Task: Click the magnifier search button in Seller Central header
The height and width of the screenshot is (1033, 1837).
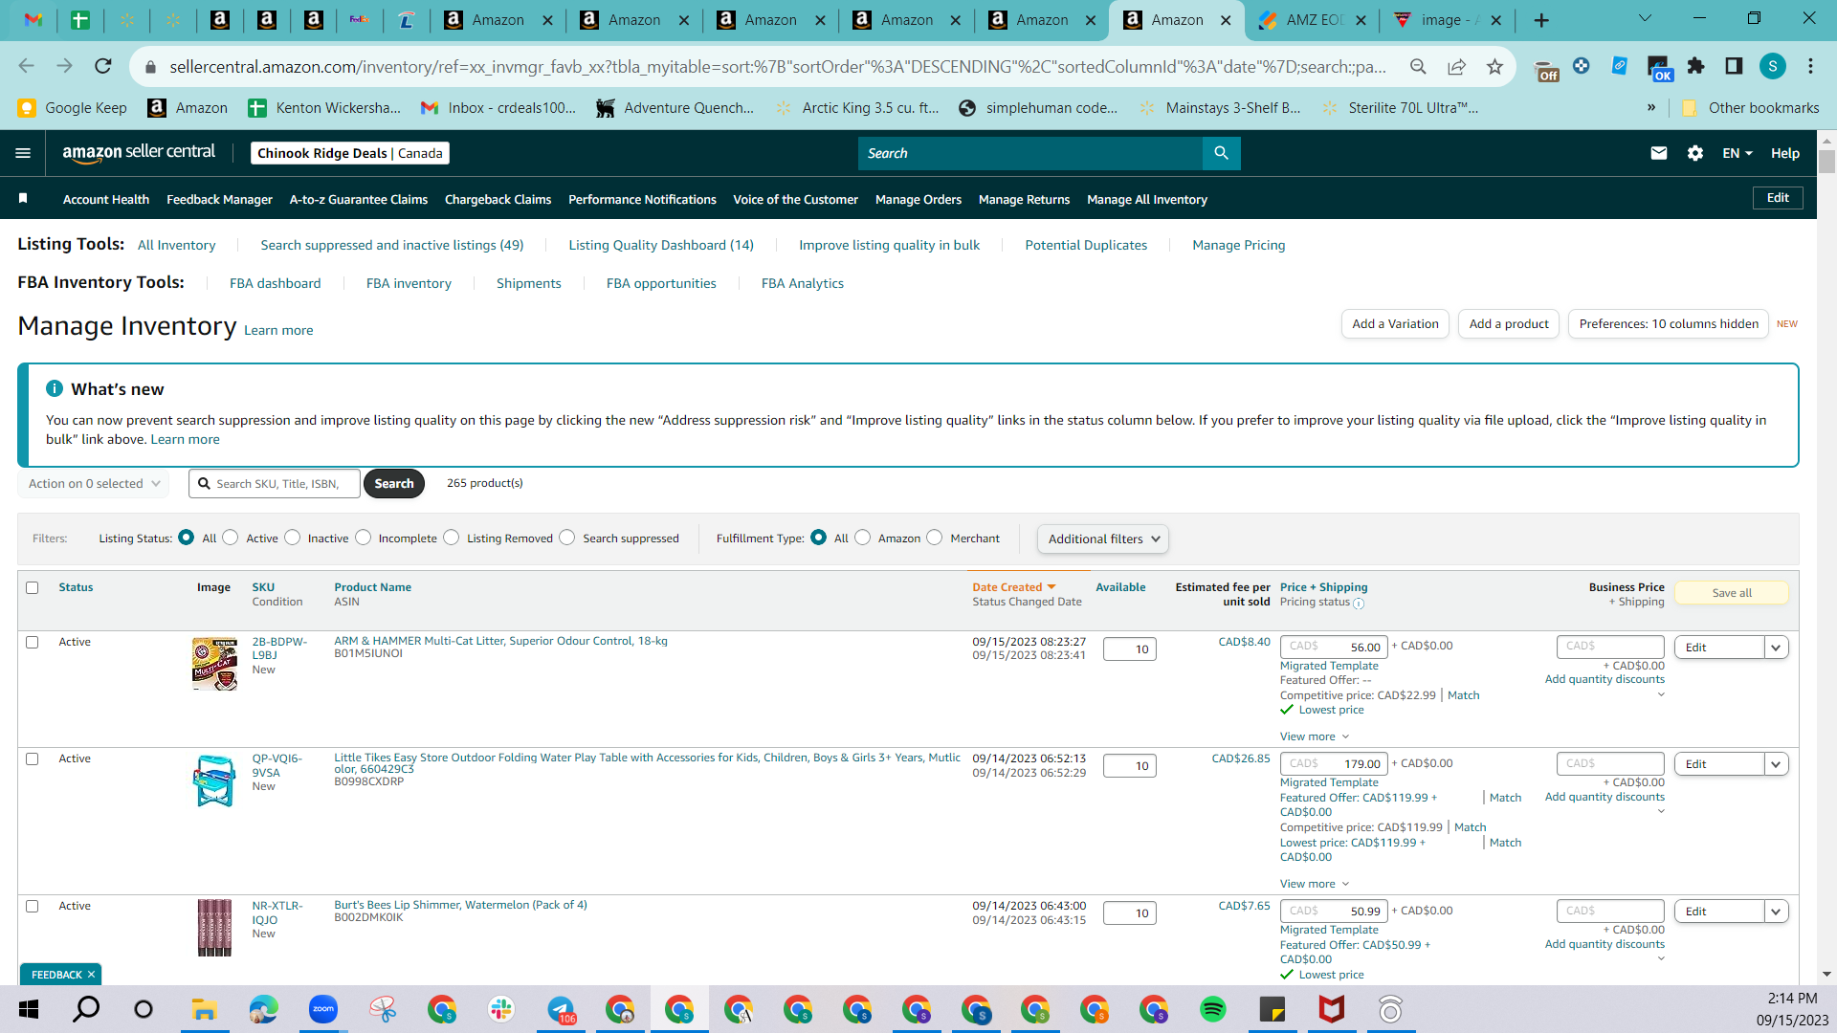Action: click(x=1221, y=153)
